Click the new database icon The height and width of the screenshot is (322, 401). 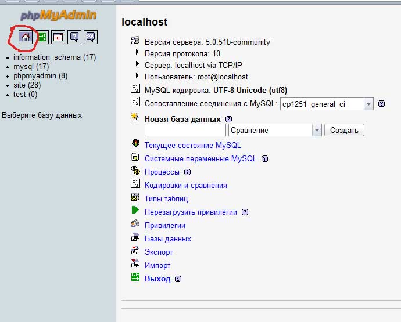[x=135, y=117]
